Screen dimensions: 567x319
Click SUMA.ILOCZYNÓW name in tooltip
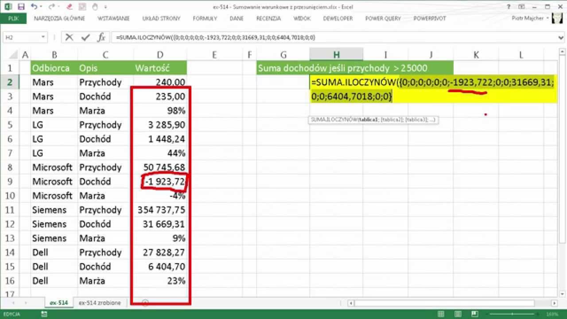point(334,120)
